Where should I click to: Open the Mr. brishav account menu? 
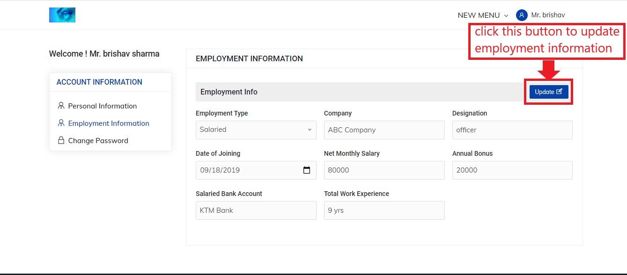[x=540, y=15]
